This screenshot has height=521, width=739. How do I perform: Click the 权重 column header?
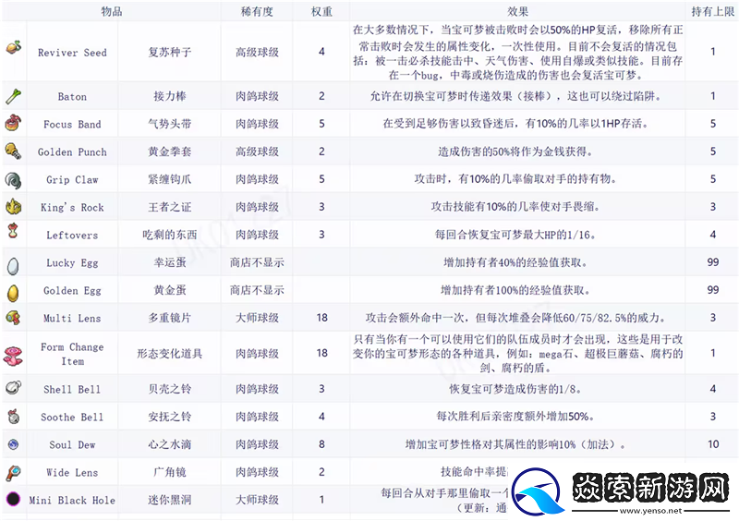321,11
